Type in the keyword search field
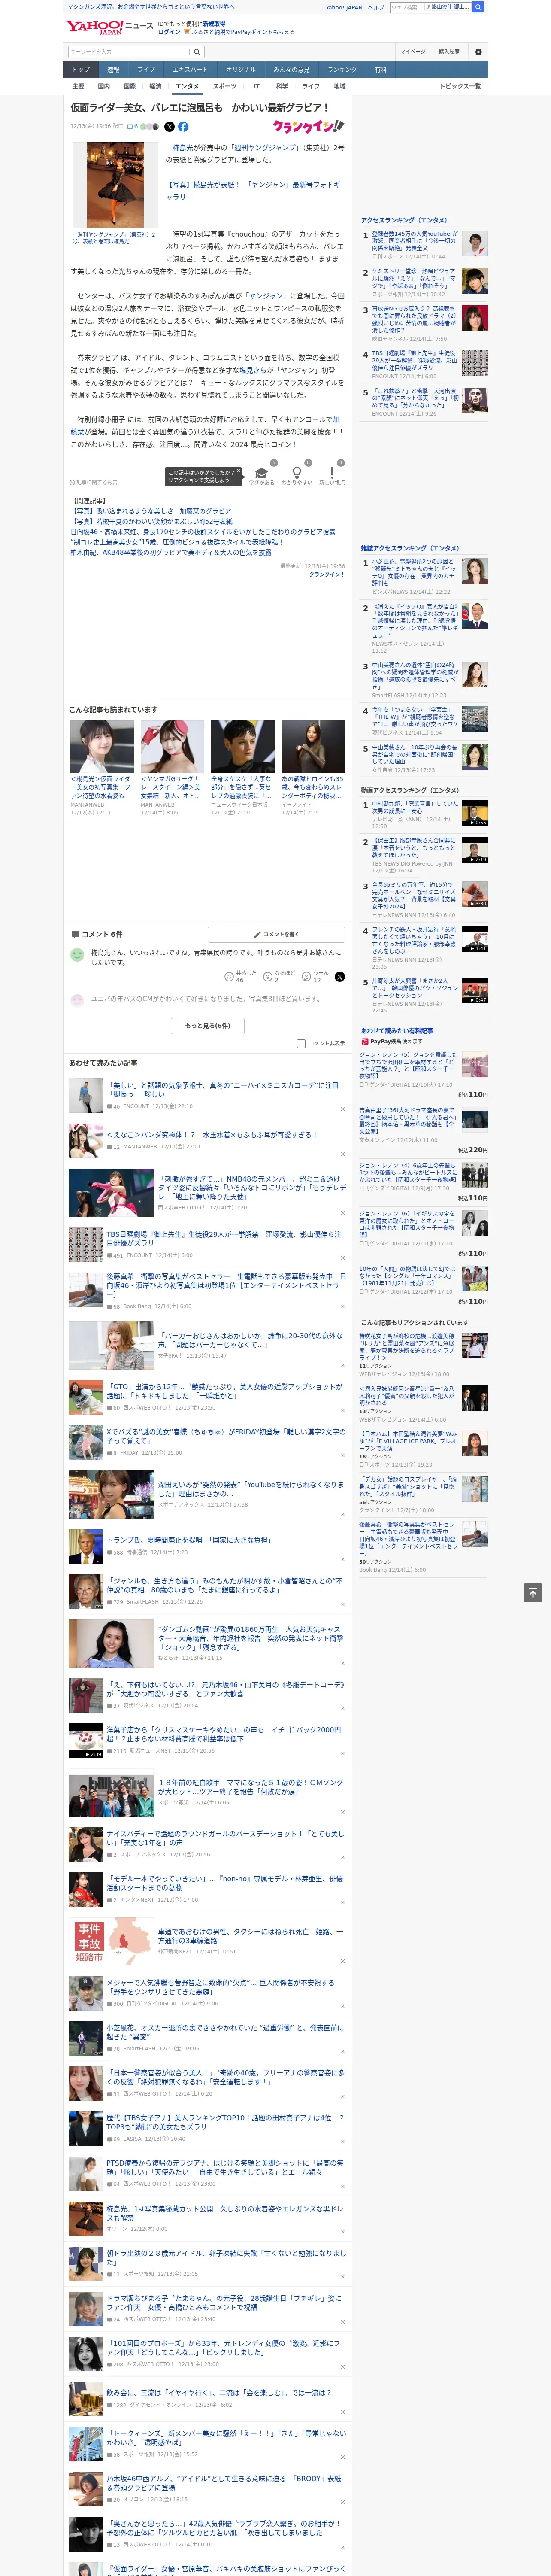Viewport: 551px width, 2576px height. (x=129, y=52)
